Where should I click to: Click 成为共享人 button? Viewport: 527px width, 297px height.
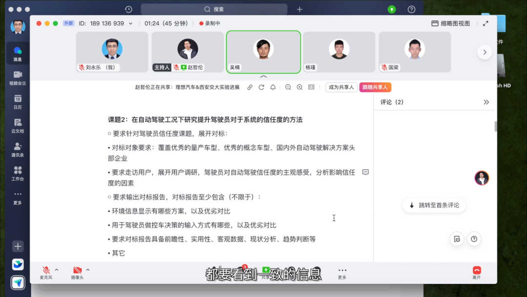tap(341, 87)
